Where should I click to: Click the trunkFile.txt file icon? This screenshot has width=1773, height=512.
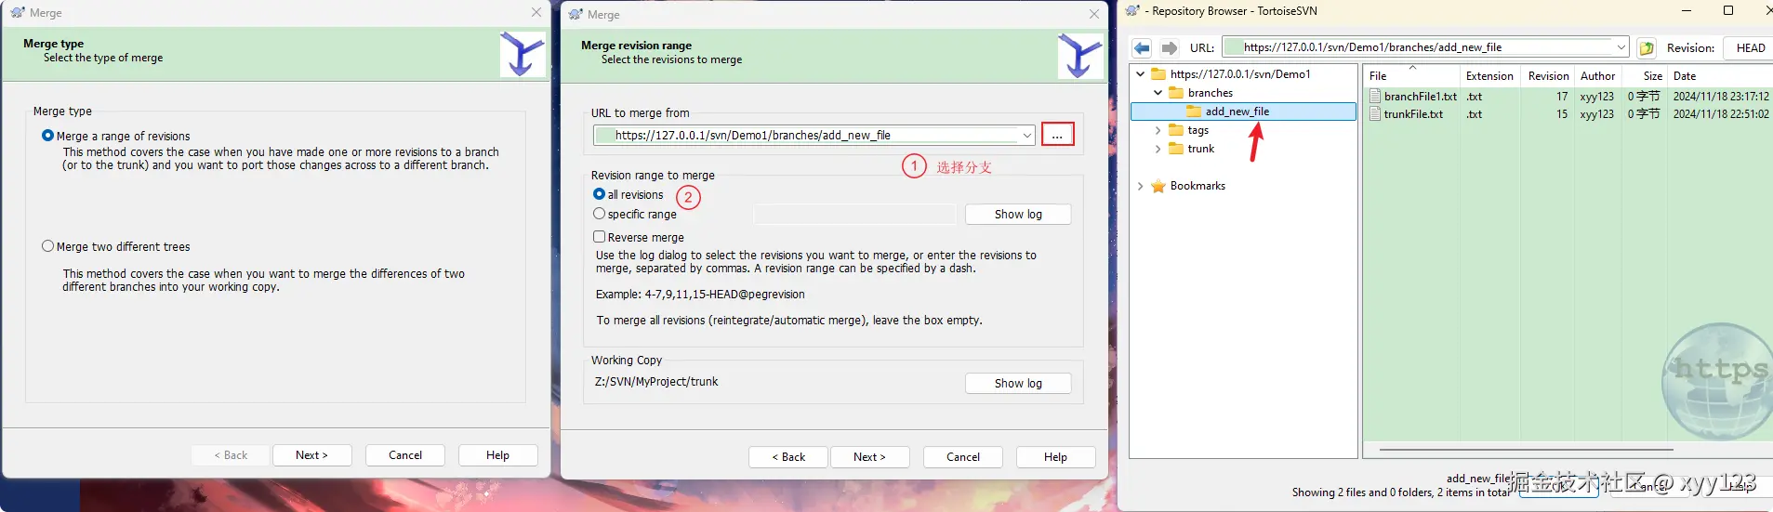(x=1375, y=114)
